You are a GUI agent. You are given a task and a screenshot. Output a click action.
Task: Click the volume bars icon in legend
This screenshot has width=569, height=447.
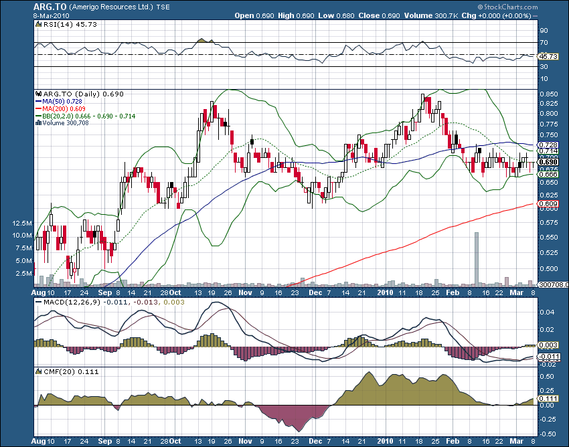pos(38,123)
